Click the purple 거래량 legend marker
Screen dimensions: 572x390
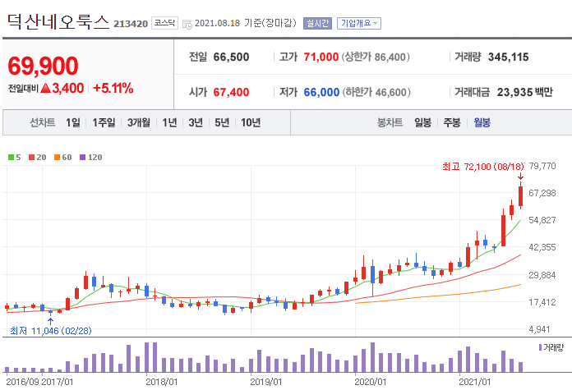pyautogui.click(x=540, y=347)
